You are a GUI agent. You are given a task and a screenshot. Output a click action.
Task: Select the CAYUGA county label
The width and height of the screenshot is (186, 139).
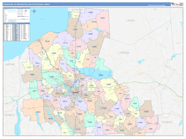click(x=32, y=88)
